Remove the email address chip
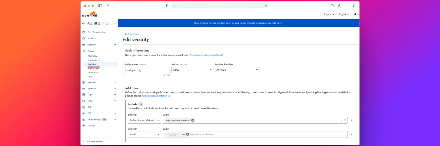The height and width of the screenshot is (146, 440). (x=187, y=134)
